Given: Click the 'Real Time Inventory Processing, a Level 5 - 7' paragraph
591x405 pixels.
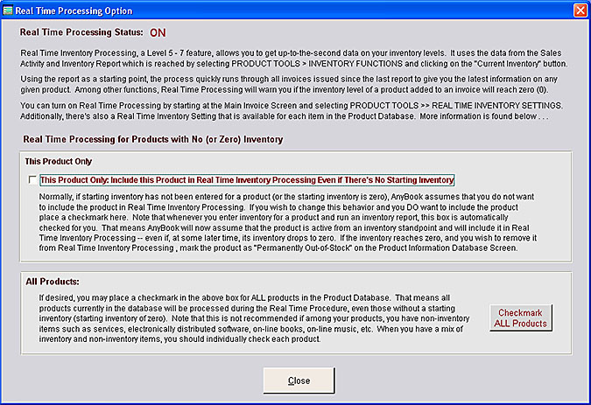Looking at the screenshot, I should [292, 59].
